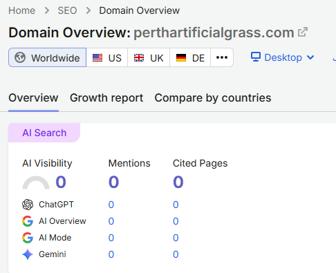Image resolution: width=336 pixels, height=273 pixels.
Task: Click the Domain Overview page title
Action: click(70, 32)
